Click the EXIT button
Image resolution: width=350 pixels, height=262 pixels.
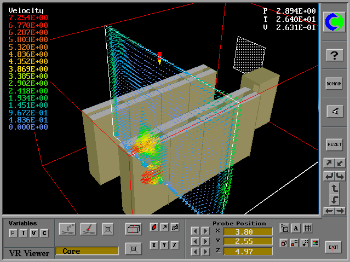334,247
